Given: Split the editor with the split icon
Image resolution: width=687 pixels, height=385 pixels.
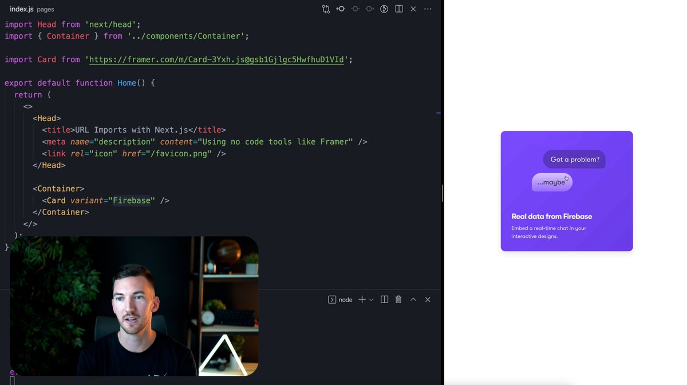Looking at the screenshot, I should (x=398, y=9).
